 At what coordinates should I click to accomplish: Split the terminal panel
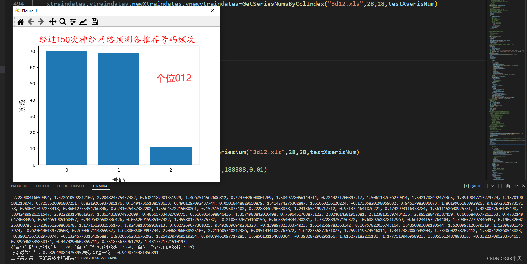tap(500, 186)
